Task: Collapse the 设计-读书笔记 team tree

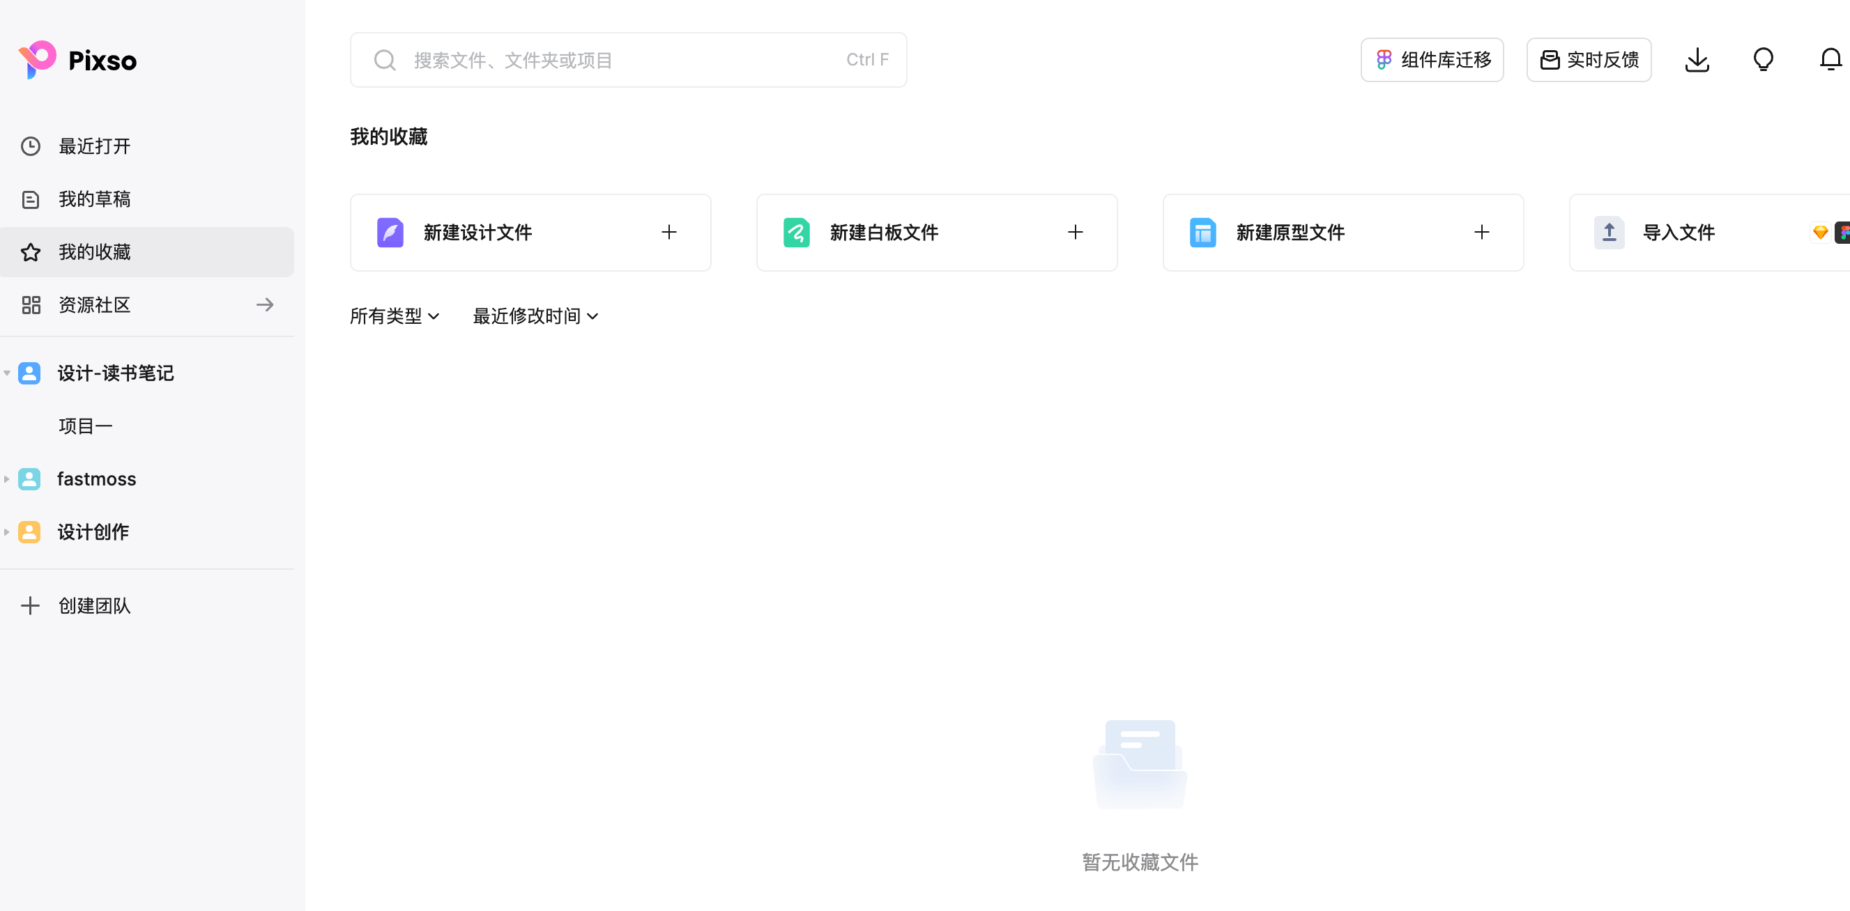Action: (7, 373)
